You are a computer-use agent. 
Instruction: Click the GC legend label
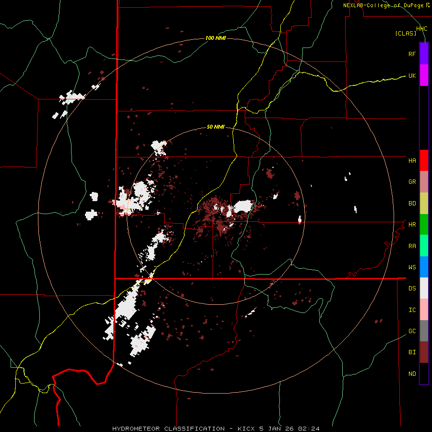click(412, 331)
